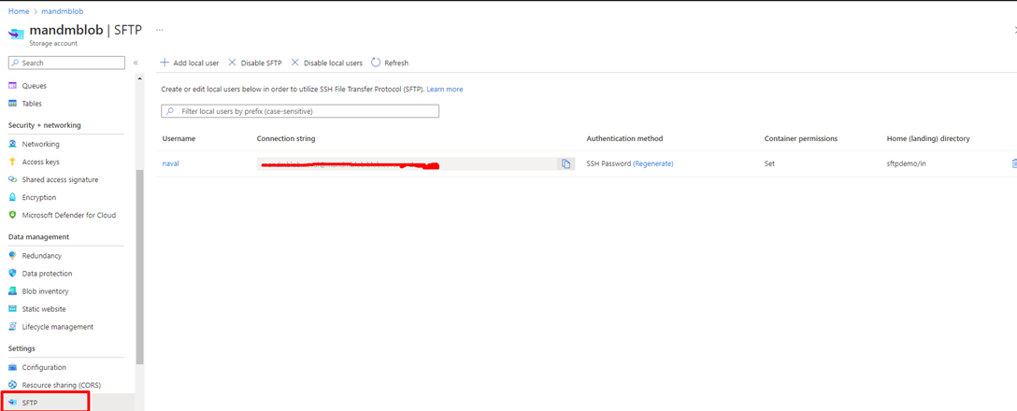Viewport: 1017px width, 411px height.
Task: Click the Static website icon
Action: coord(12,309)
